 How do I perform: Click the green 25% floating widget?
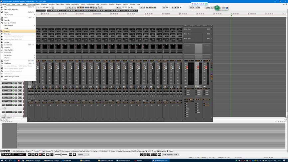217,8
